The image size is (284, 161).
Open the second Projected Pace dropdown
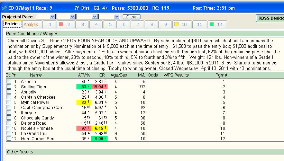[72, 17]
